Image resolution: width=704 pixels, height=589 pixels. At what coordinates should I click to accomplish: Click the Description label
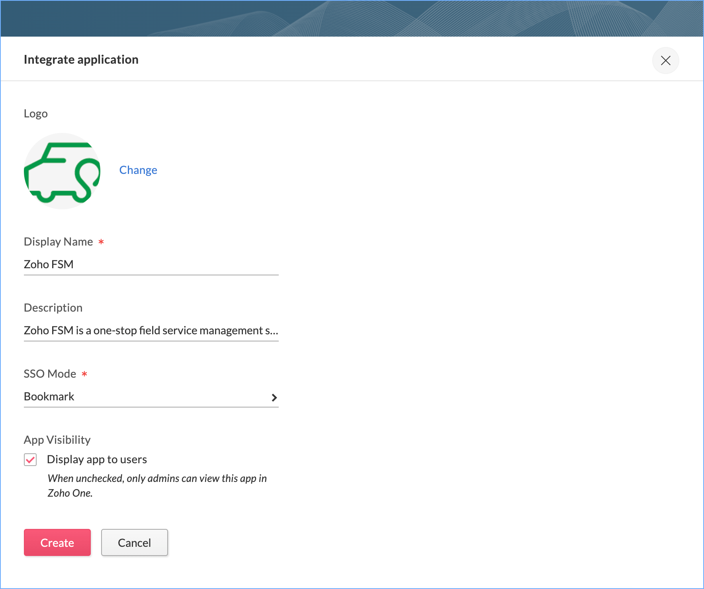[53, 308]
